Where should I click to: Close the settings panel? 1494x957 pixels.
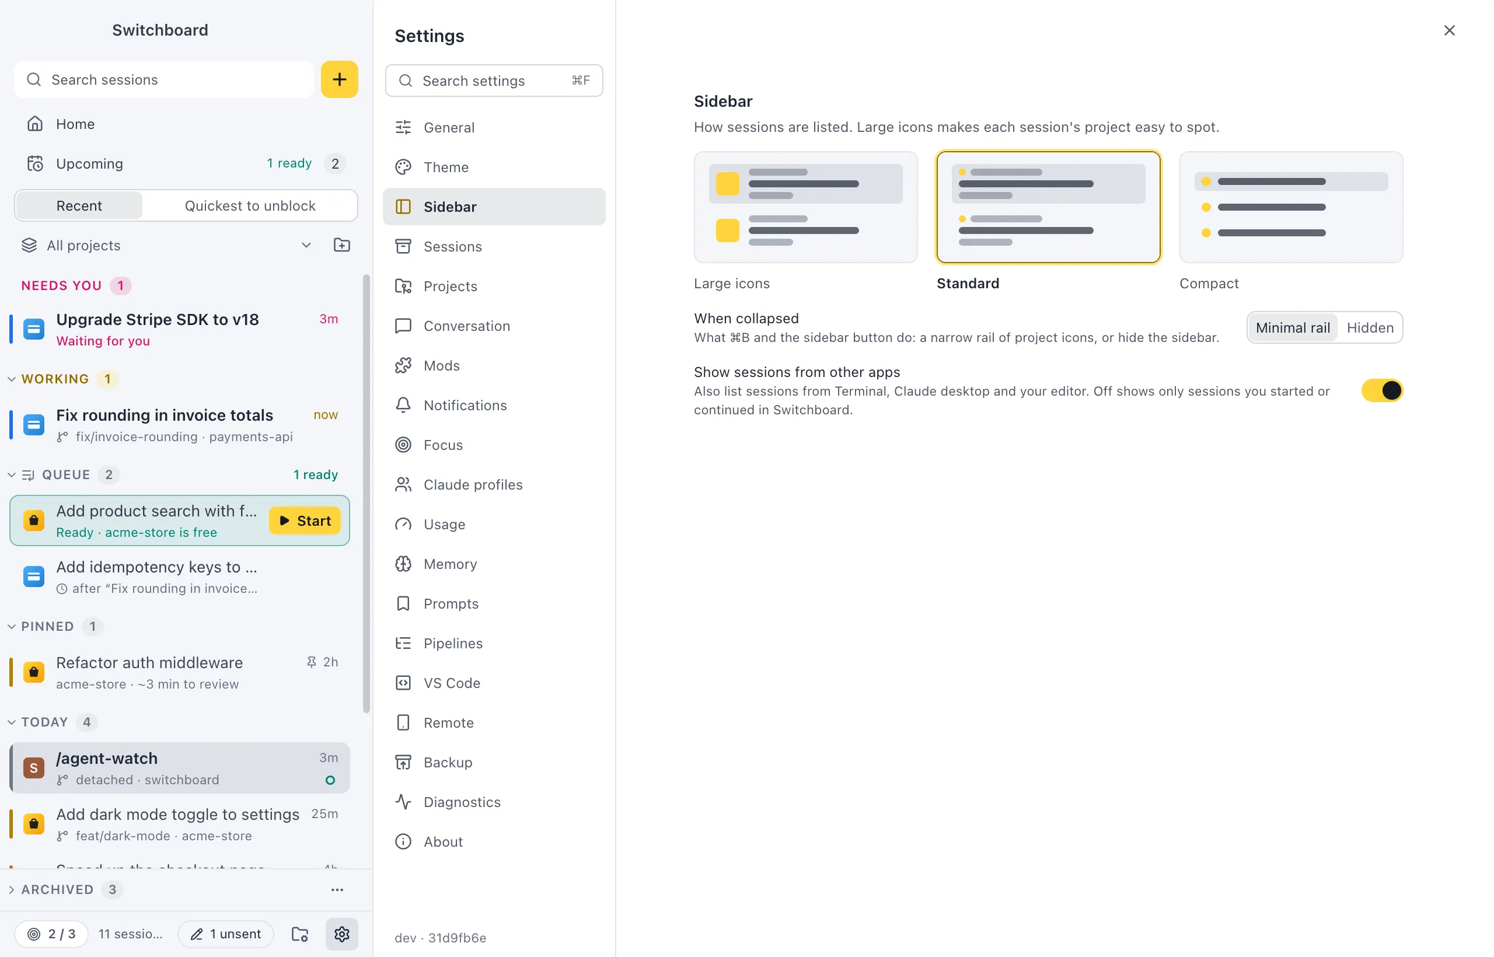[x=1448, y=30]
